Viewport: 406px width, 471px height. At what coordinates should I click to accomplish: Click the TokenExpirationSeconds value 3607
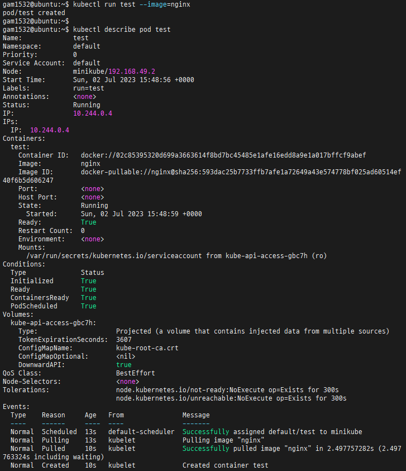(124, 340)
